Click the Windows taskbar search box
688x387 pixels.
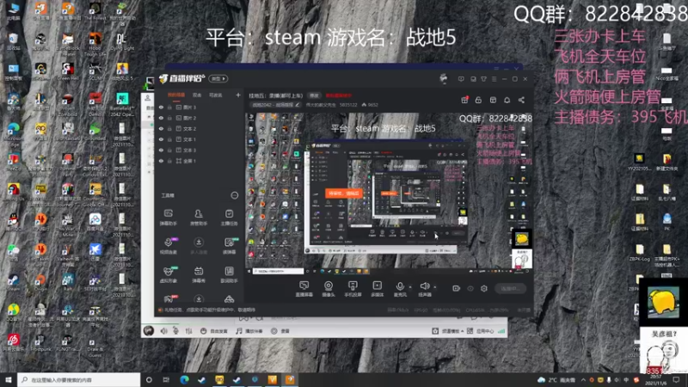coord(79,380)
